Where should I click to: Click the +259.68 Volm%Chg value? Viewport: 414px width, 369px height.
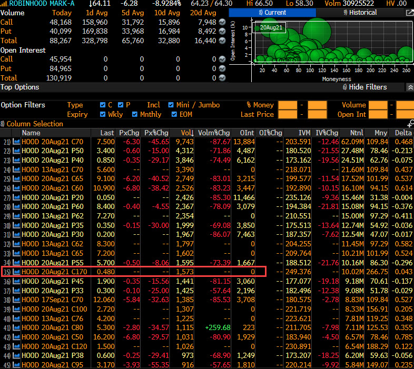[x=218, y=327]
